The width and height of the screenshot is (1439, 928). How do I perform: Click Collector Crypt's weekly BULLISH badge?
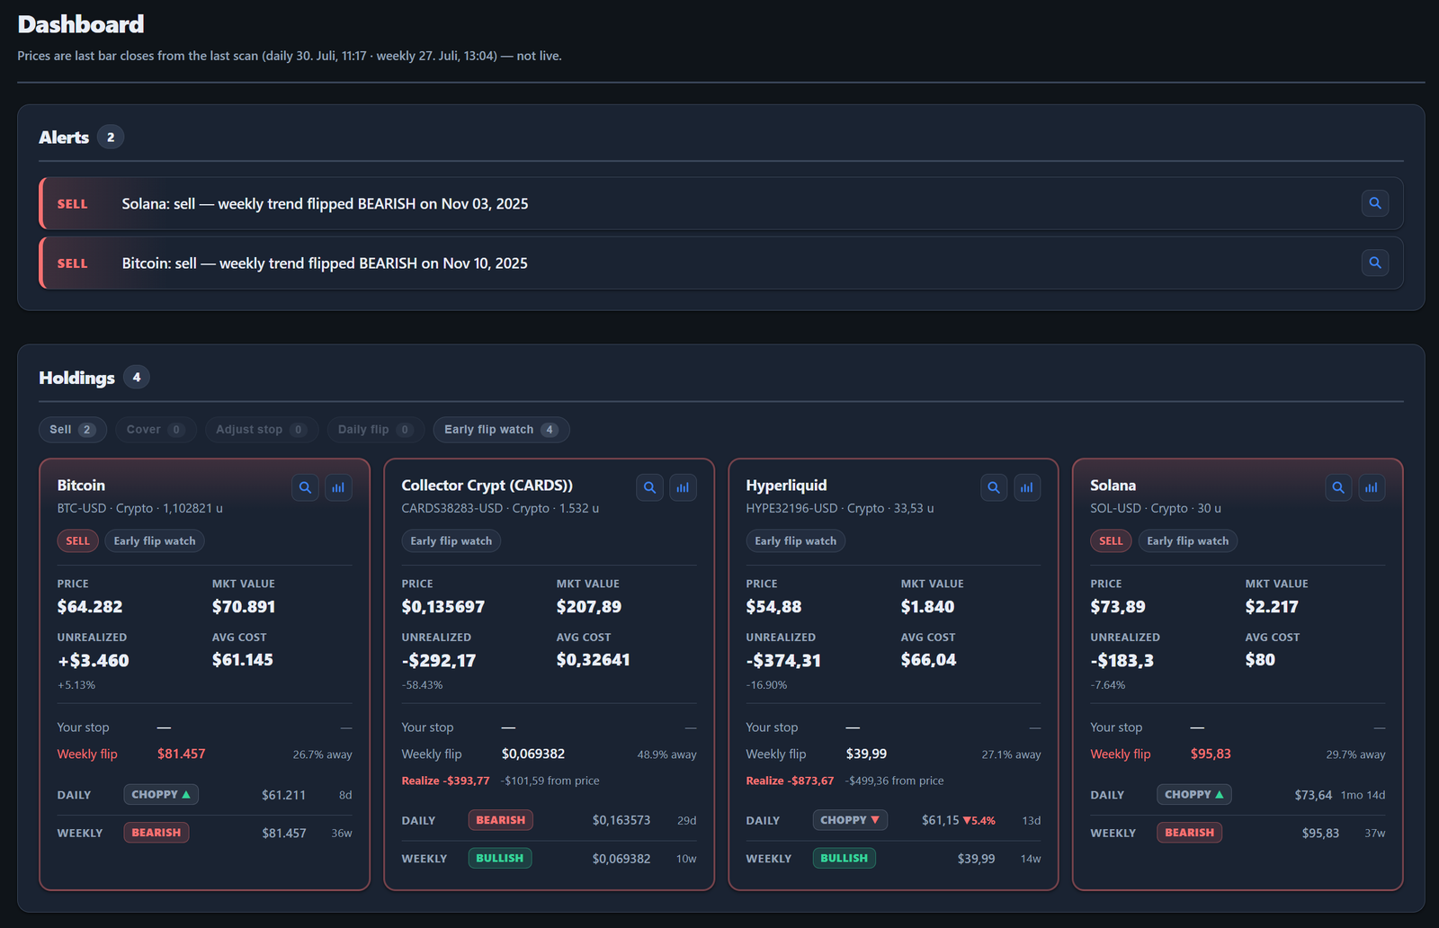tap(500, 858)
